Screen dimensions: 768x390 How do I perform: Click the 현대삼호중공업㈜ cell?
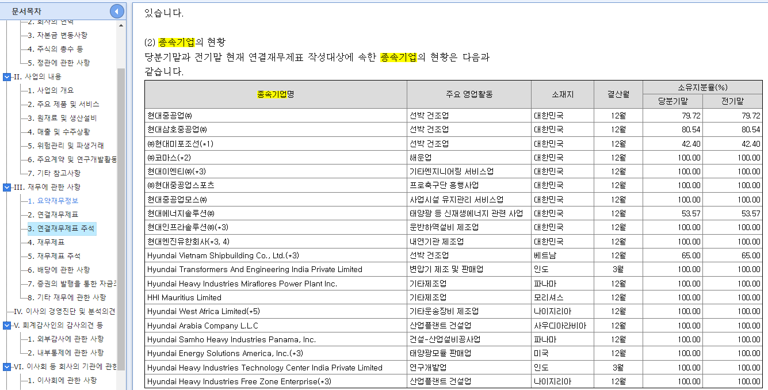coord(276,129)
